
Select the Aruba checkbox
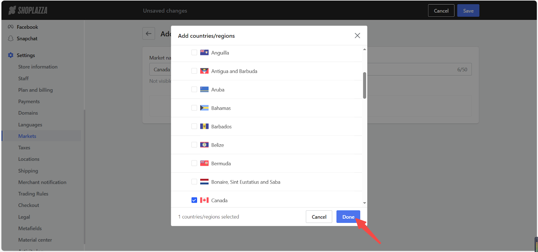[x=194, y=90]
